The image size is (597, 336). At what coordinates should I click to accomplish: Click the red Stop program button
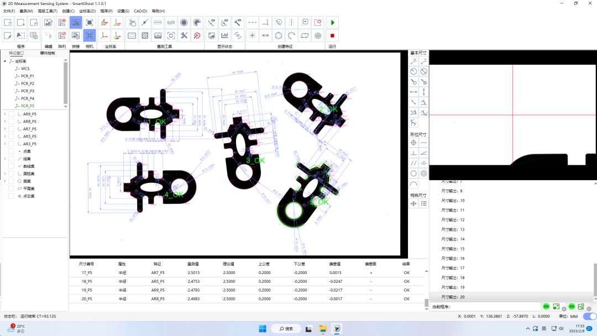click(332, 36)
